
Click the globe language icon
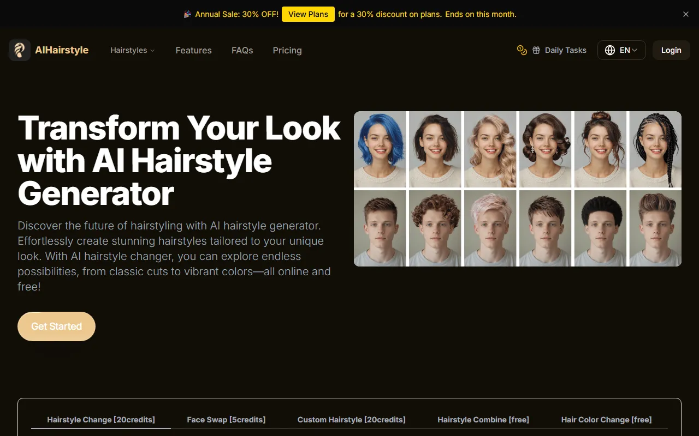[x=610, y=50]
